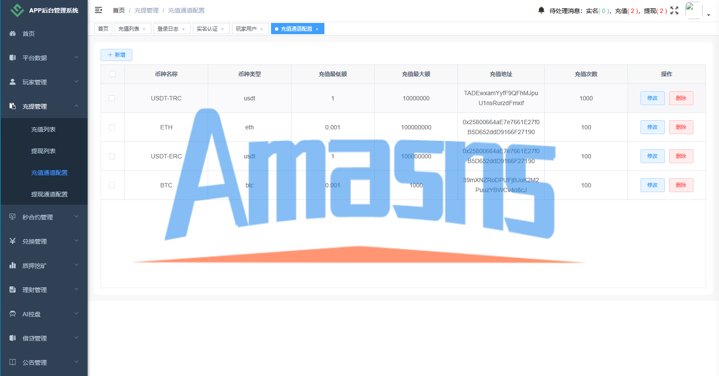This screenshot has width=719, height=376.
Task: Click the 首页 dashboard icon in sidebar
Action: point(13,33)
